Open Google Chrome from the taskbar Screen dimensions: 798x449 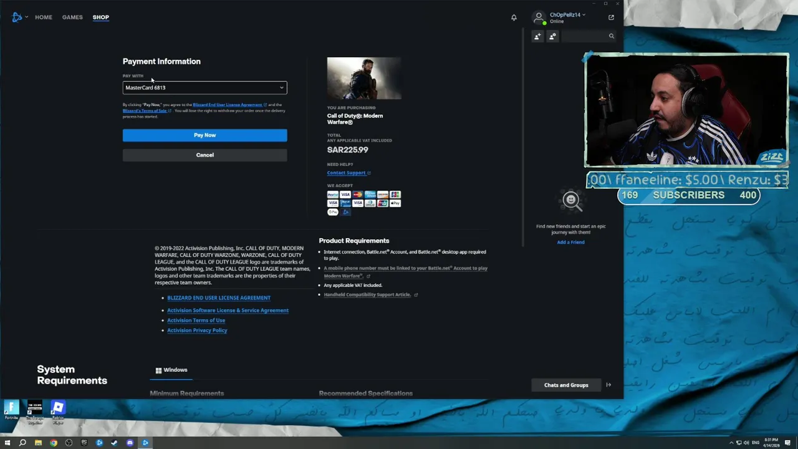pos(54,443)
